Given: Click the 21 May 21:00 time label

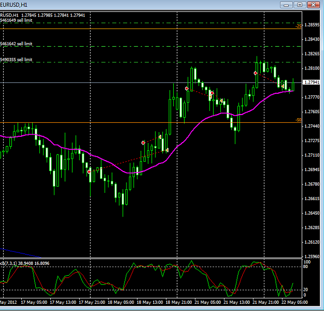Looking at the screenshot, I should 265,302.
